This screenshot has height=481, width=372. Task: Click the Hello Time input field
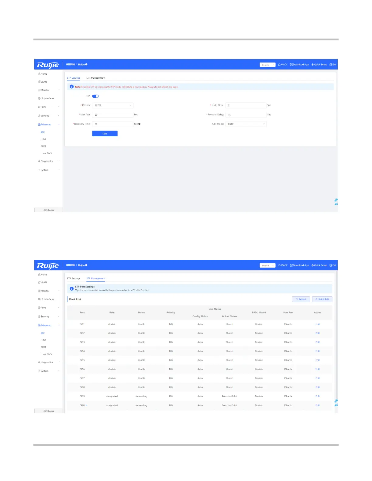tap(246, 105)
